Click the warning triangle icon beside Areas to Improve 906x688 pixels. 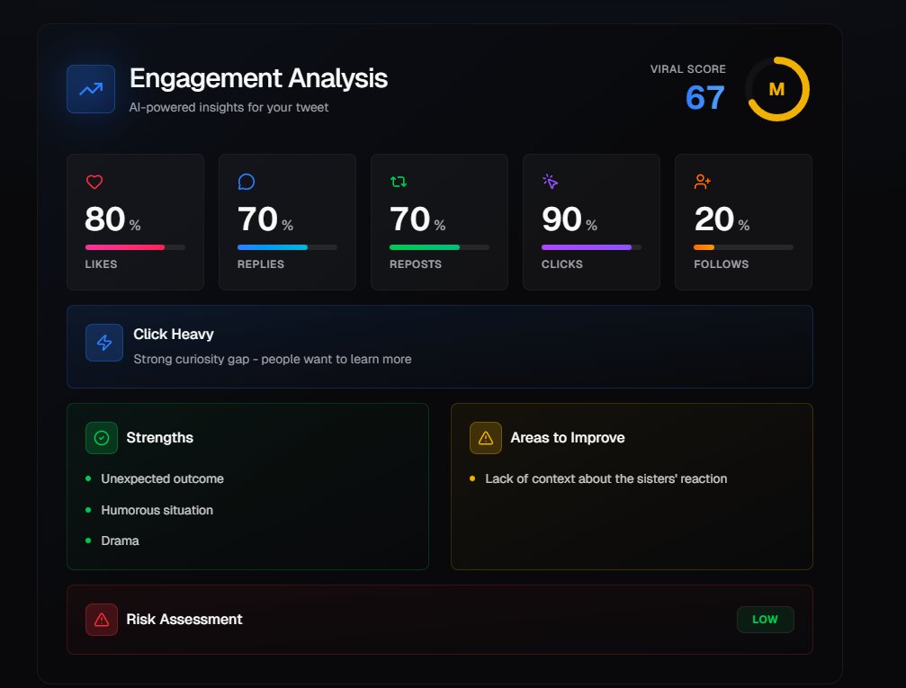click(484, 437)
